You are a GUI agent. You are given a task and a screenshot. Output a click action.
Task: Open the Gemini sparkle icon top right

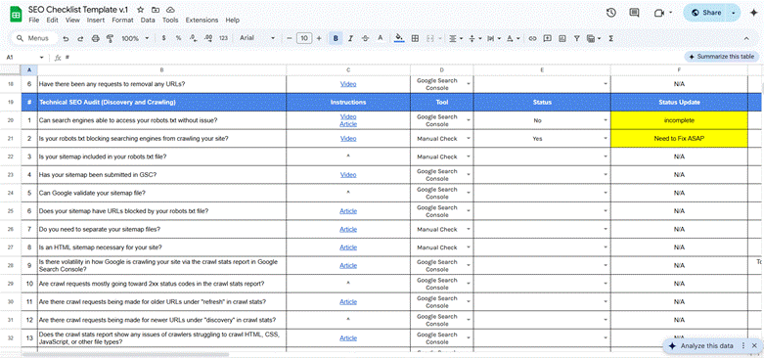(753, 13)
